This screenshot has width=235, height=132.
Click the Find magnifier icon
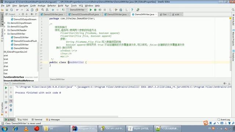[43, 10]
